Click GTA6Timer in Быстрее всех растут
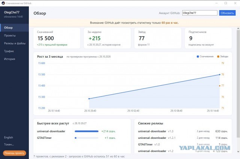This screenshot has height=159, width=240. tap(44, 138)
